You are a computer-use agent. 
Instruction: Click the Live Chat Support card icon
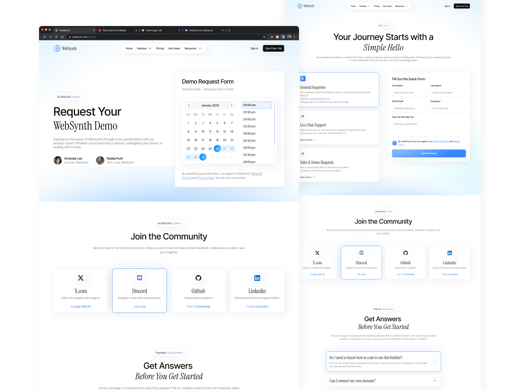click(x=303, y=116)
